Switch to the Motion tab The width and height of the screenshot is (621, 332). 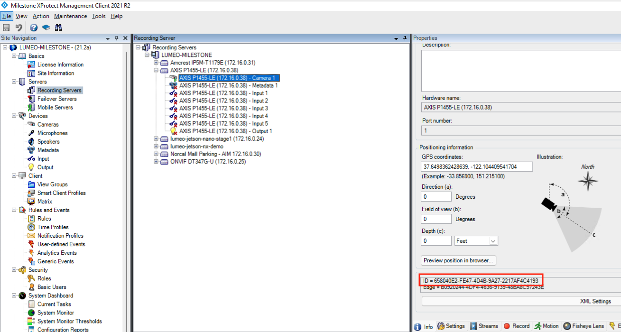[x=546, y=326]
